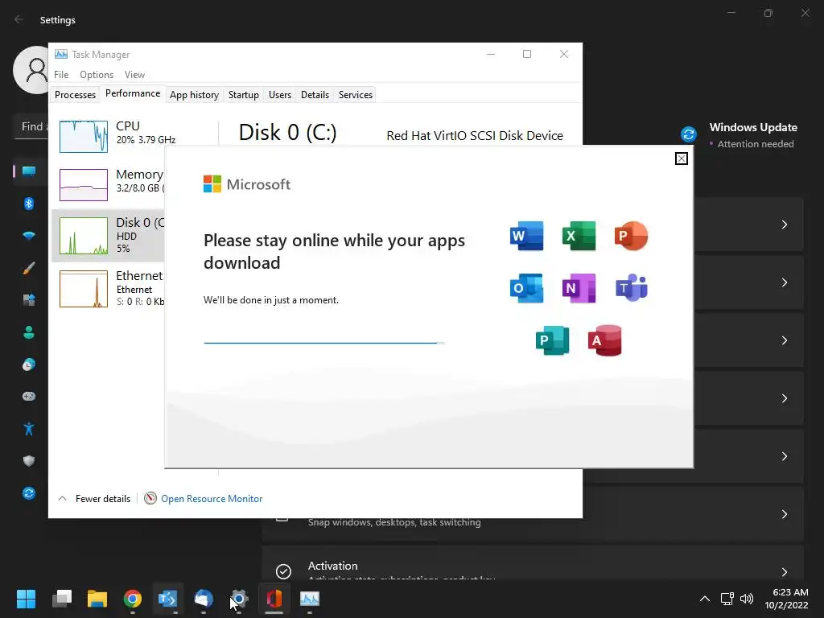Open Accounts category in Settings sidebar

click(x=29, y=332)
